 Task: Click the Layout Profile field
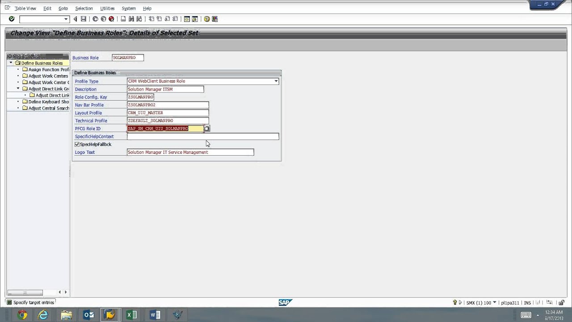click(168, 113)
